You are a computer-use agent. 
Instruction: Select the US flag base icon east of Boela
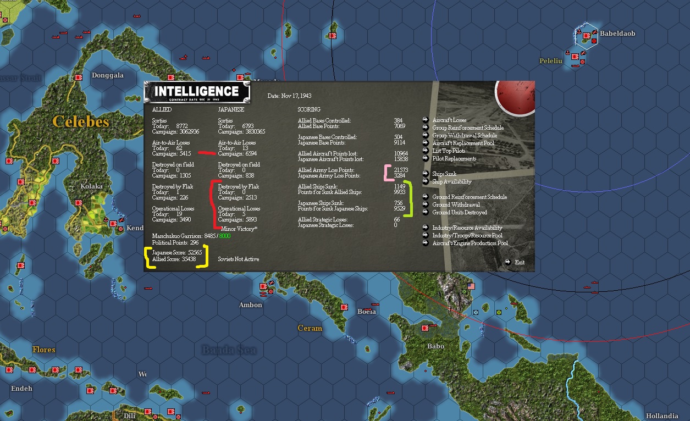471,286
